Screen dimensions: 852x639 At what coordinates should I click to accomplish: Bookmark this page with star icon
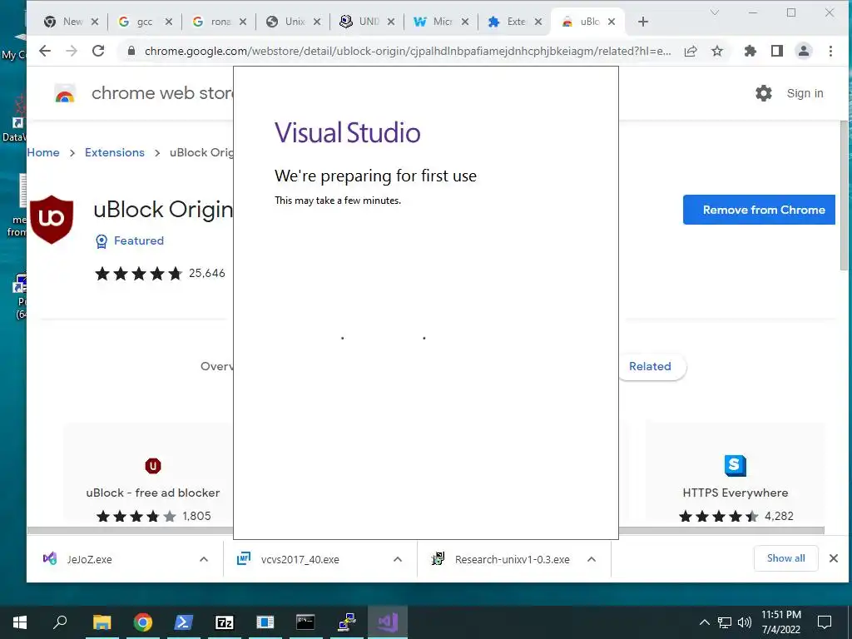point(717,51)
